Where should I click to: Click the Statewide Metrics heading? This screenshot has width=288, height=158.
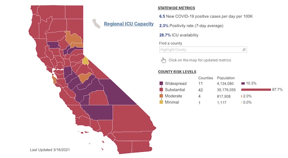point(177,8)
